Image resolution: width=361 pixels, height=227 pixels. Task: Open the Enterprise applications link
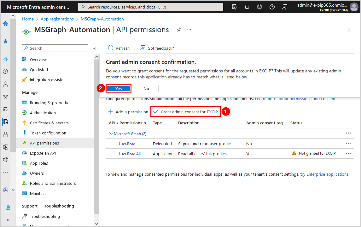(327, 174)
